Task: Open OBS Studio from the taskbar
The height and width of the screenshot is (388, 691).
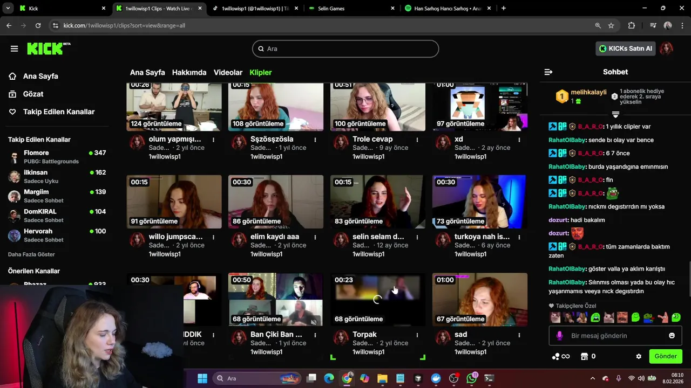Action: click(x=453, y=378)
